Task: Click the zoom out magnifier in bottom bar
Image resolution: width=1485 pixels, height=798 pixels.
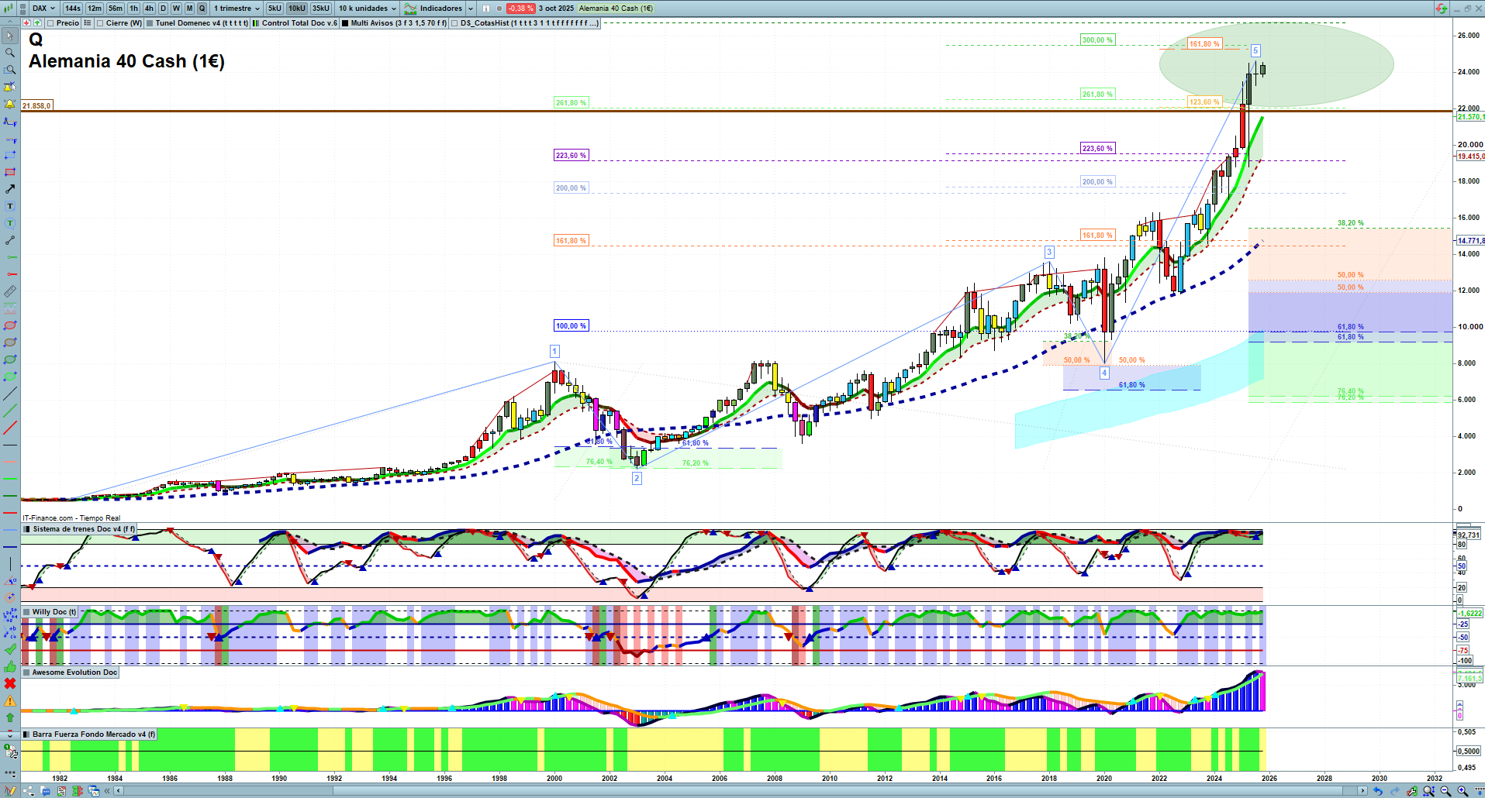Action: point(1445,791)
